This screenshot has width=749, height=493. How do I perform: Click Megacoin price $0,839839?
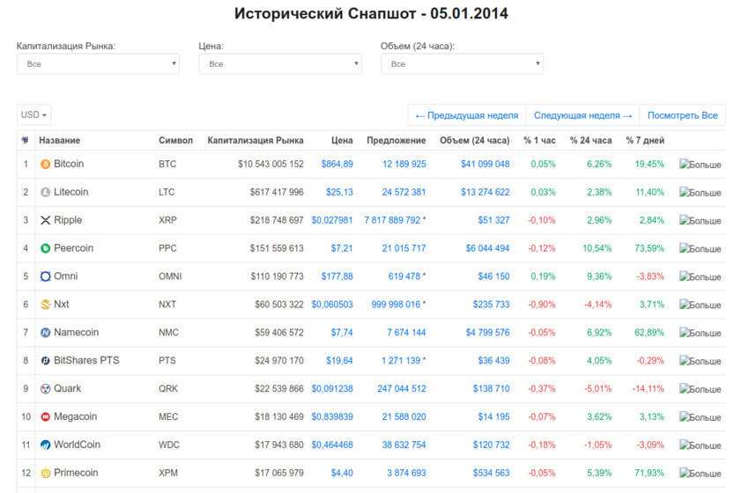(x=332, y=416)
